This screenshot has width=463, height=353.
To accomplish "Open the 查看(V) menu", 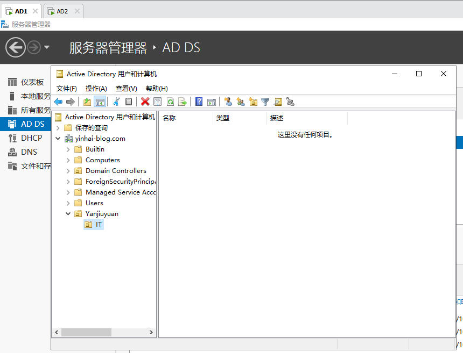I will [x=127, y=89].
